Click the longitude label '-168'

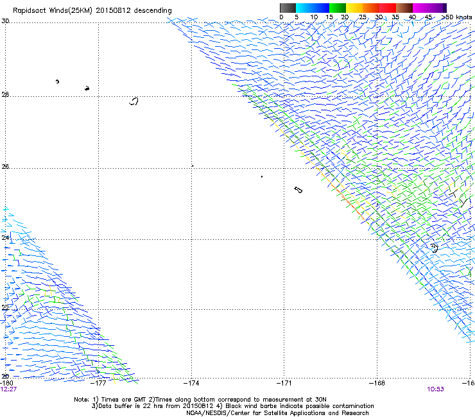point(377,383)
